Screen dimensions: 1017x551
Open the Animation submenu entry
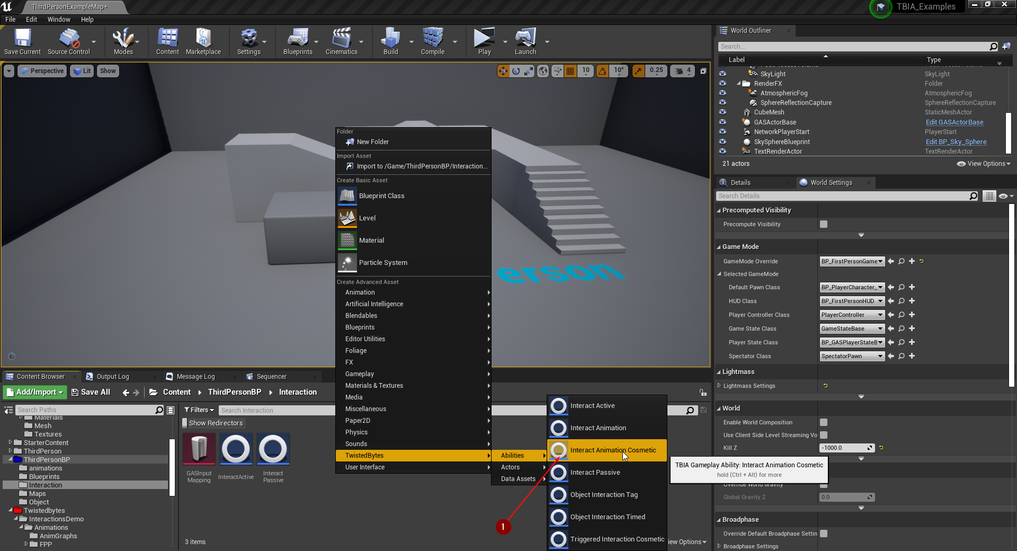pyautogui.click(x=413, y=292)
